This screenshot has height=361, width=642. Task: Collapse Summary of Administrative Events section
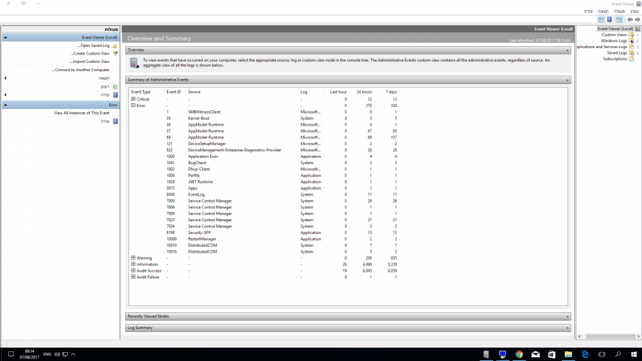[568, 80]
